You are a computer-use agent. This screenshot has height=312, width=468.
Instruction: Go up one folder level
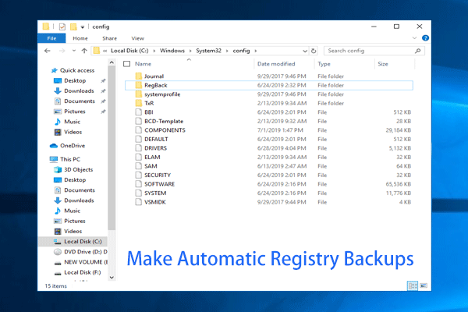point(84,51)
